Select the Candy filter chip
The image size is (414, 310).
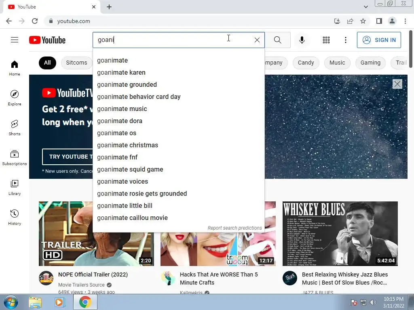coord(306,63)
